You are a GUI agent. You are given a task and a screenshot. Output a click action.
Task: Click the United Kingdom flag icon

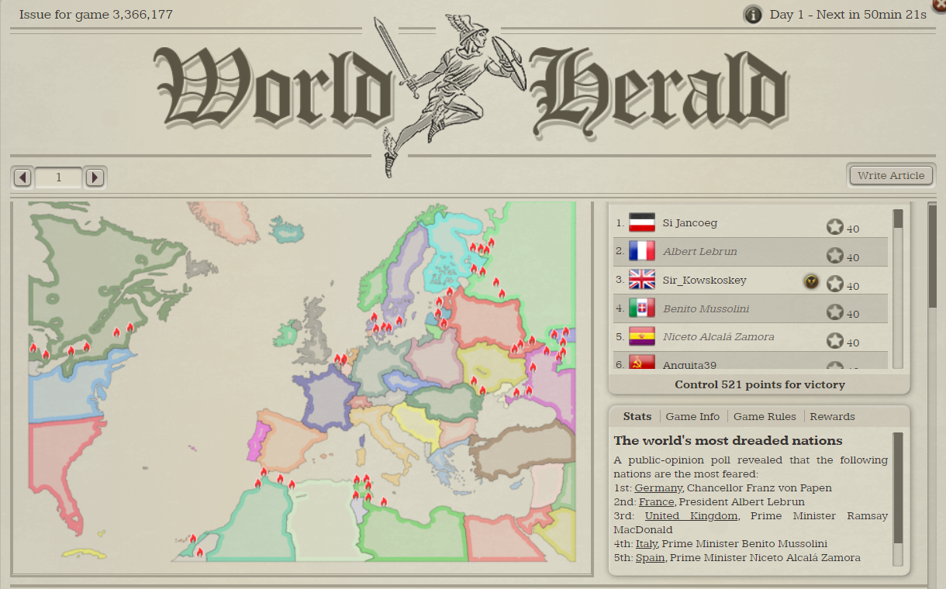642,280
